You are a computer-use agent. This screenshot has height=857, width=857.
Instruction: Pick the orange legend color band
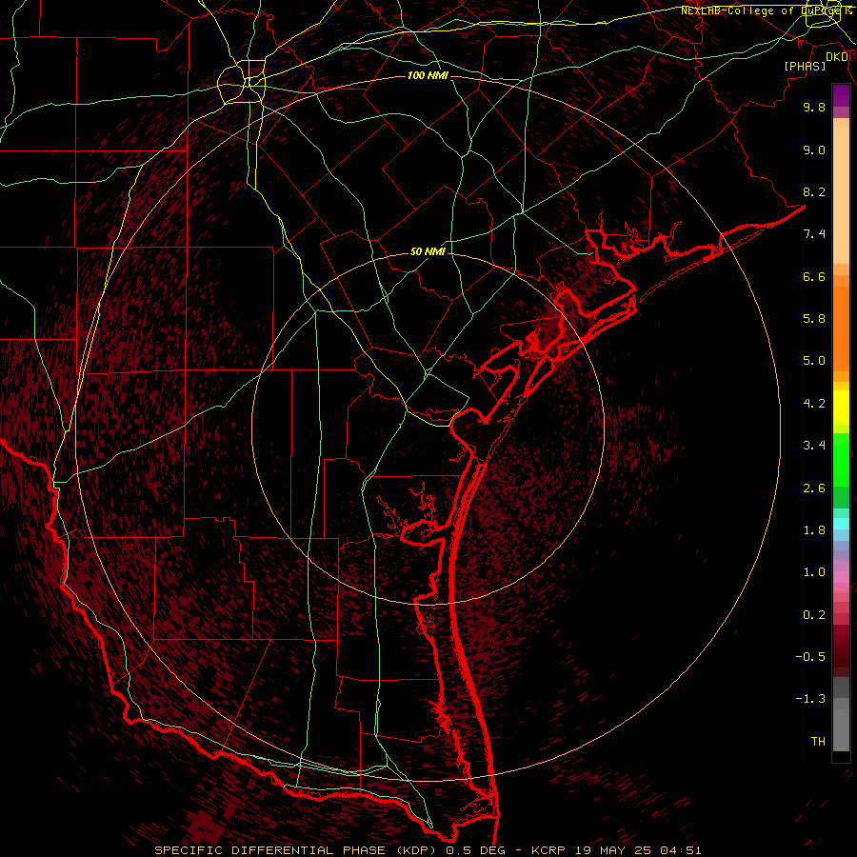click(841, 329)
